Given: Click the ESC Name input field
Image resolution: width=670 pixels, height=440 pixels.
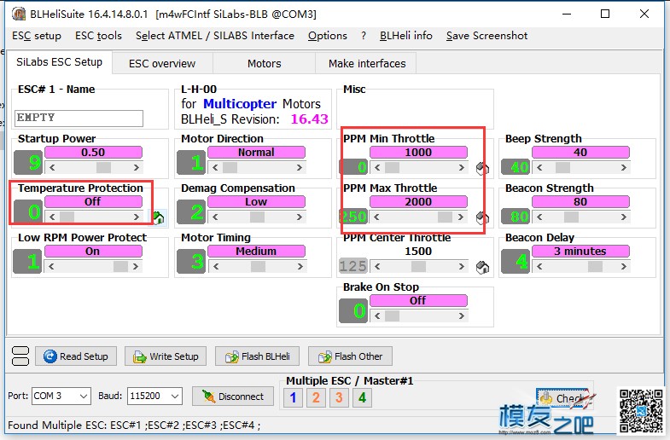Looking at the screenshot, I should [x=79, y=118].
